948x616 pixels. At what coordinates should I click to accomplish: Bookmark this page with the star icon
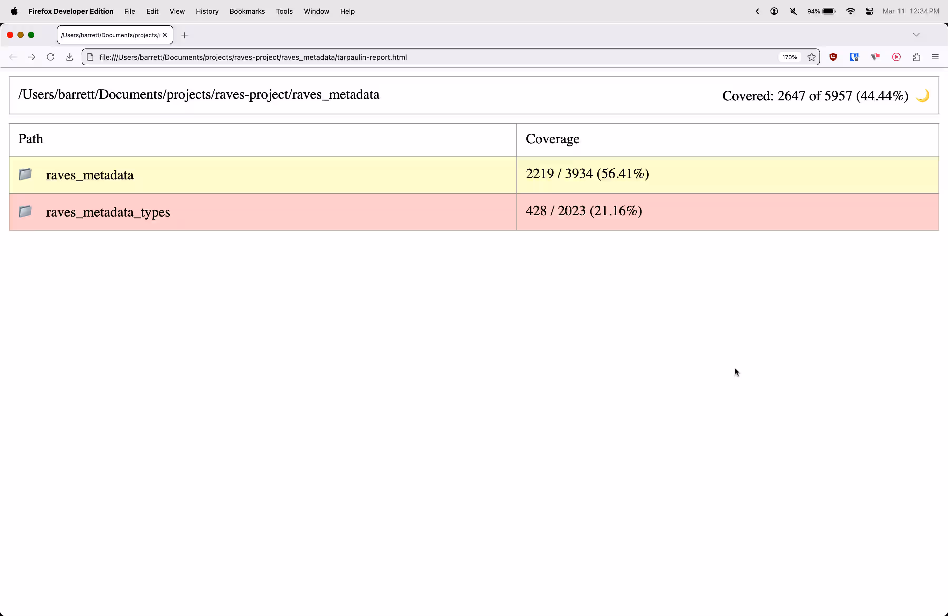(812, 57)
